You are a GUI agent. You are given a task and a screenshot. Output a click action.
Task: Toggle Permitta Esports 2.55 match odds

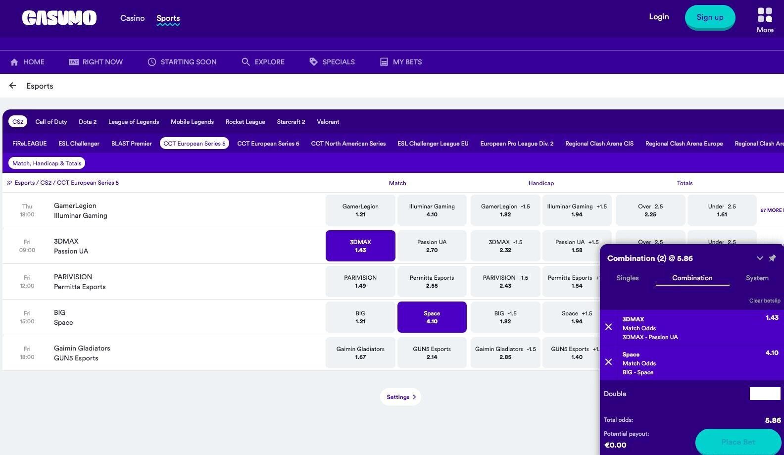pyautogui.click(x=432, y=281)
